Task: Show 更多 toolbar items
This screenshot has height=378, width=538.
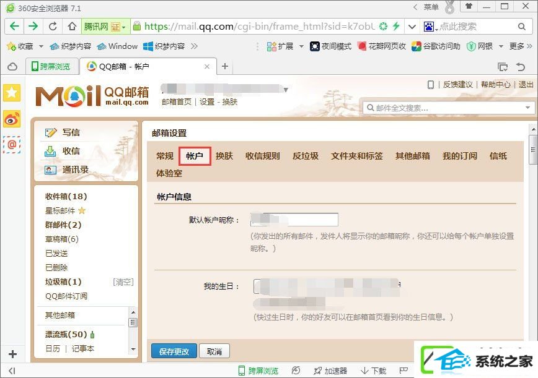Action: pos(521,46)
